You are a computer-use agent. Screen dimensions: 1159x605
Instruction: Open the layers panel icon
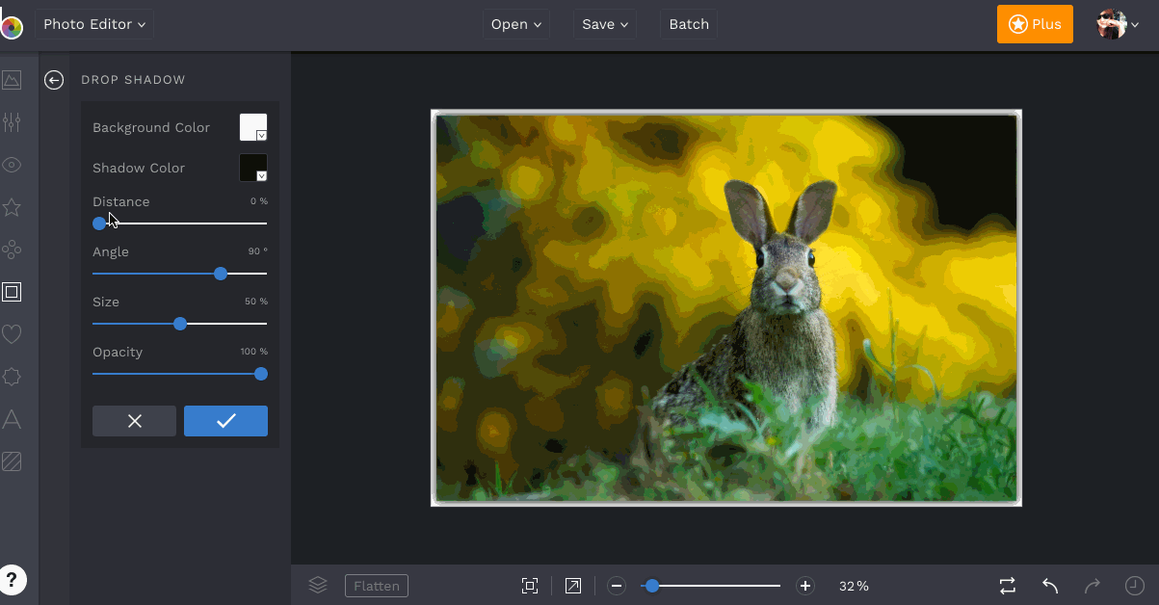[318, 585]
